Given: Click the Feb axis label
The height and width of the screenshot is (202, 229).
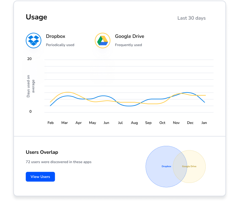Looking at the screenshot, I should point(50,123).
